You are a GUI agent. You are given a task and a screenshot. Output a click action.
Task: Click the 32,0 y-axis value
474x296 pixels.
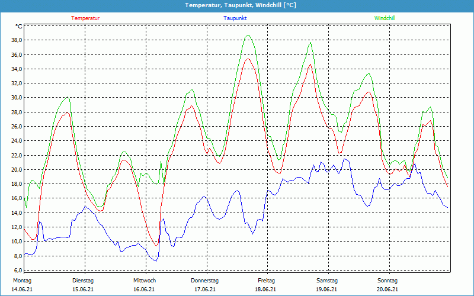[17, 83]
